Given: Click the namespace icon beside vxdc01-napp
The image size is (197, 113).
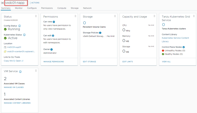Looking at the screenshot, I should [2, 3].
